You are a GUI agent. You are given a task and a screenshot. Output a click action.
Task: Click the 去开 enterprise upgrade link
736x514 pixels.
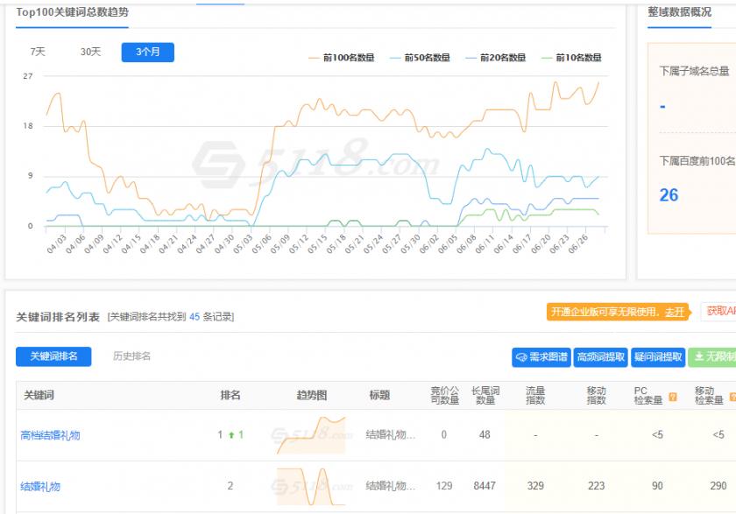point(674,312)
